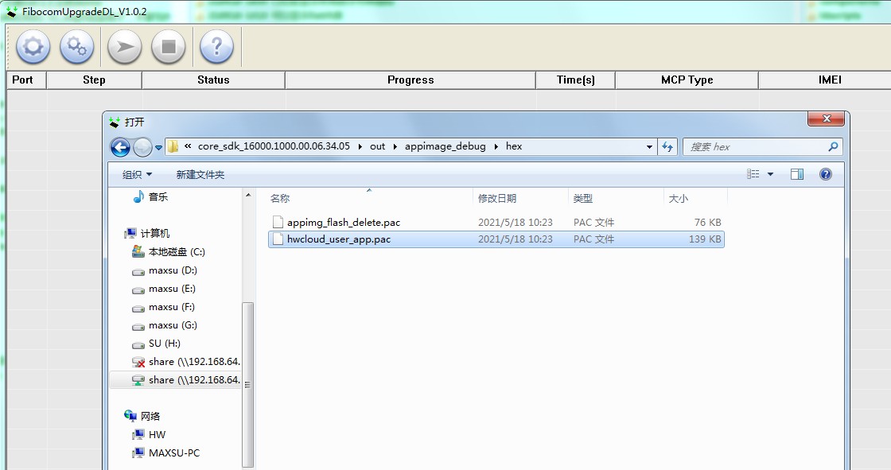
Task: Click the Step column header
Action: click(94, 80)
